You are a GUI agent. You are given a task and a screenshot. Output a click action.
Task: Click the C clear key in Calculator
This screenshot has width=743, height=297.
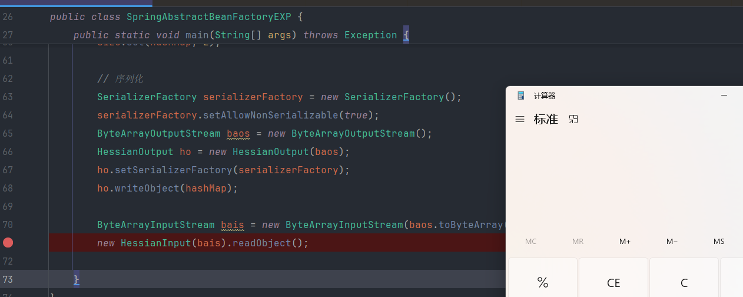(x=684, y=283)
